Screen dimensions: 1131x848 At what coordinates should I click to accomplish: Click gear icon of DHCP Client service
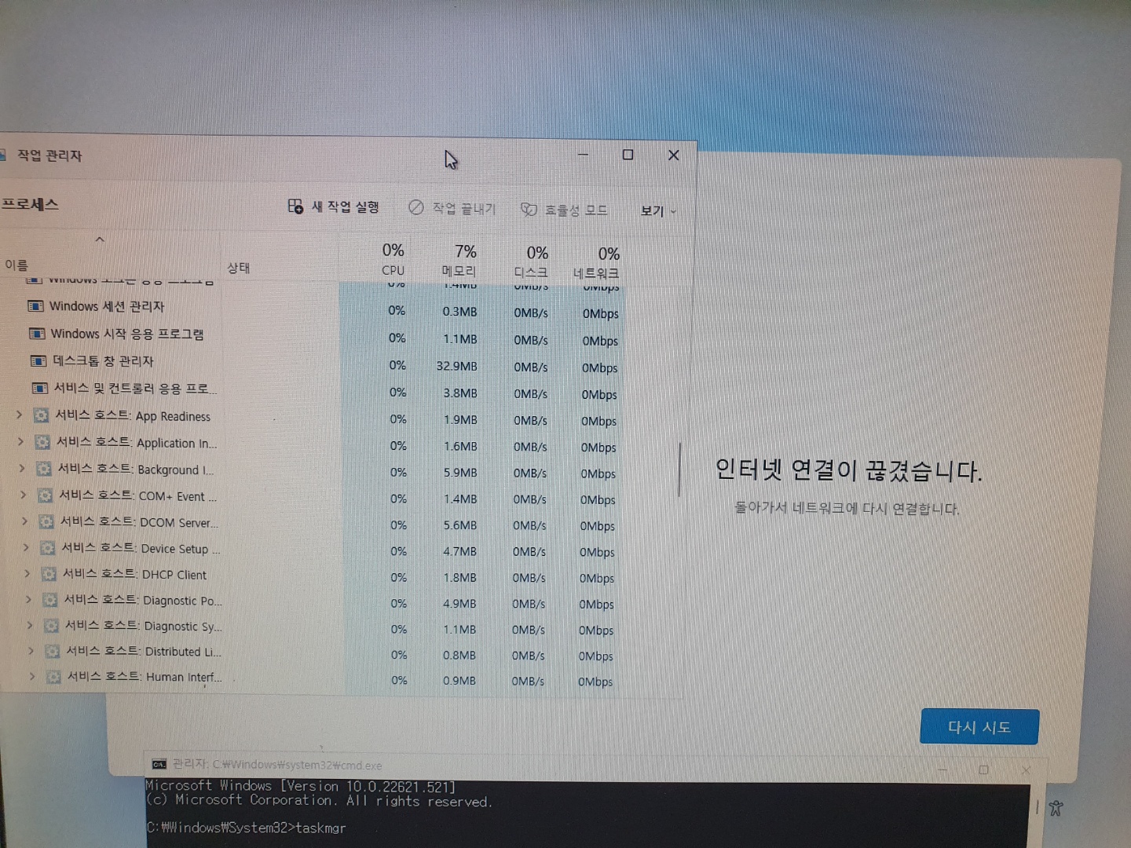pyautogui.click(x=49, y=574)
